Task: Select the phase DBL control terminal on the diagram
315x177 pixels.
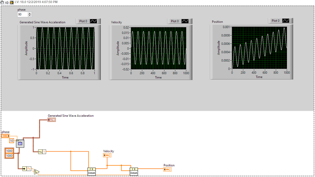Action: coord(5,136)
